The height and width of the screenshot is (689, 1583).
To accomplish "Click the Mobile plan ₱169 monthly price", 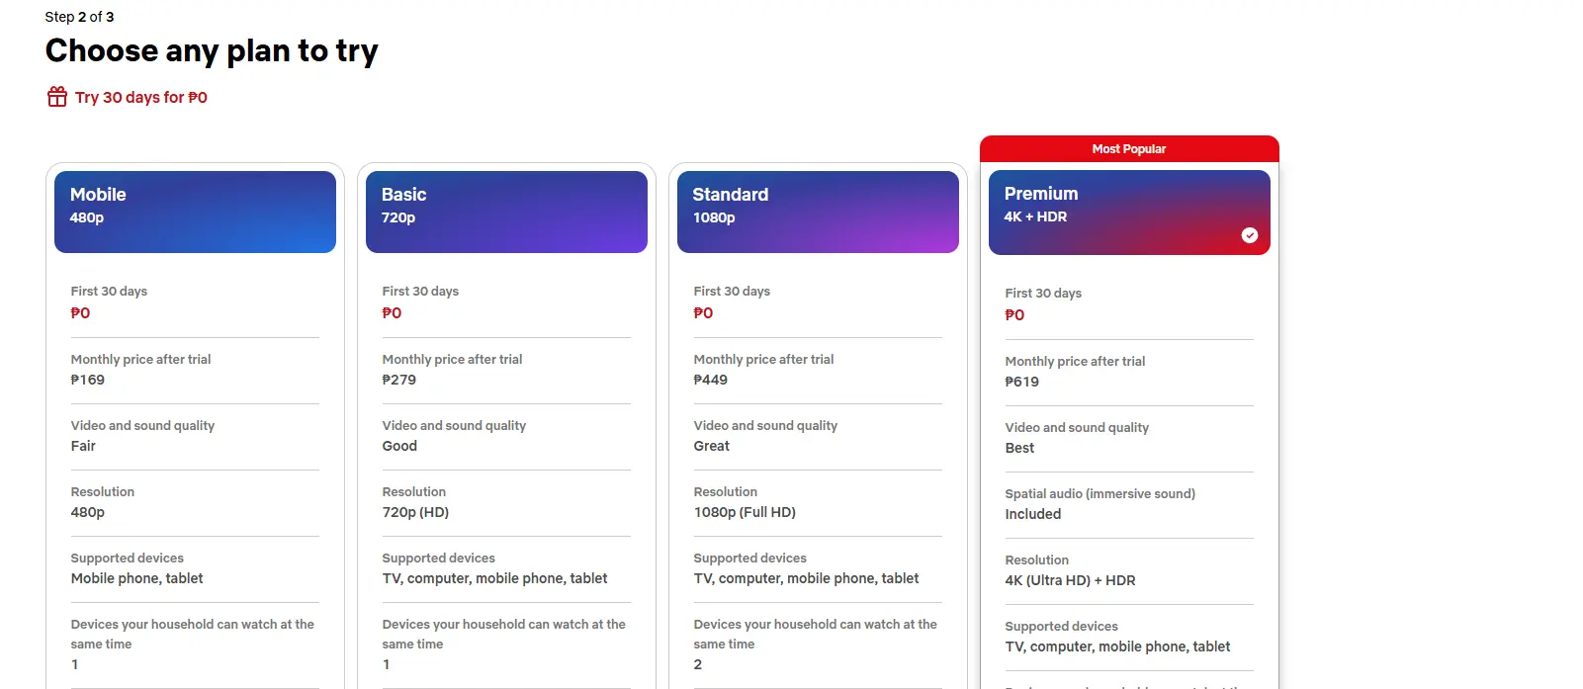I will [88, 380].
